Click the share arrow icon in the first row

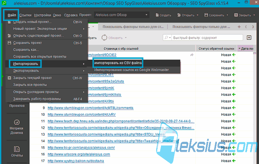coord(192,55)
